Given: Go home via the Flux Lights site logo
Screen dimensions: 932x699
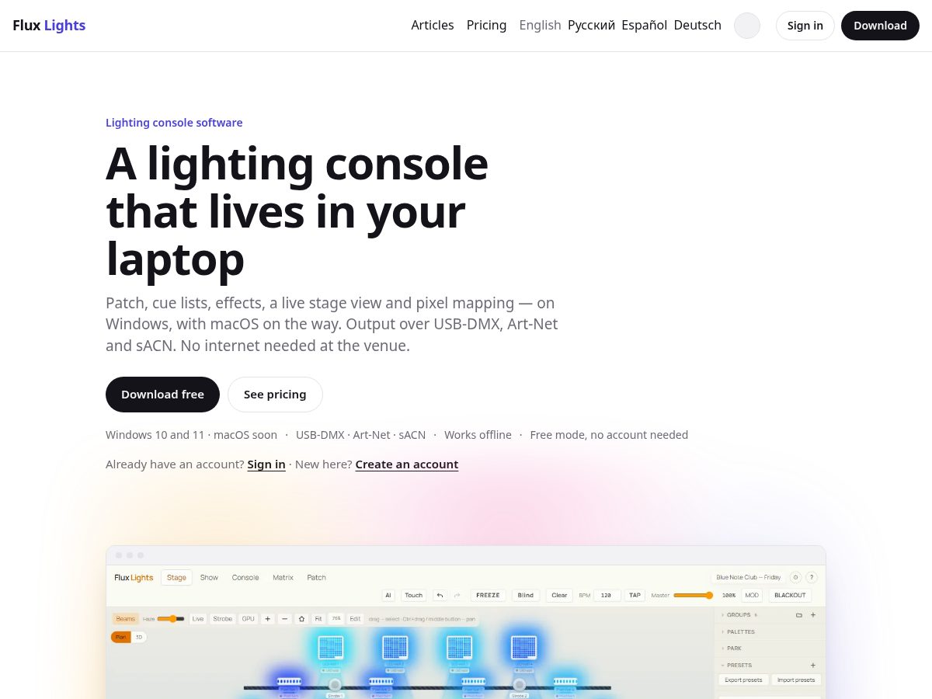Looking at the screenshot, I should tap(49, 26).
